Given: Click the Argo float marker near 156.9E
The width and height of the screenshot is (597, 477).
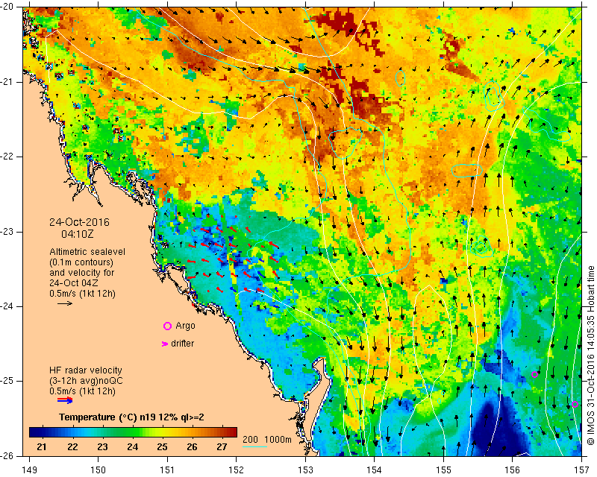Looking at the screenshot, I should pos(575,405).
